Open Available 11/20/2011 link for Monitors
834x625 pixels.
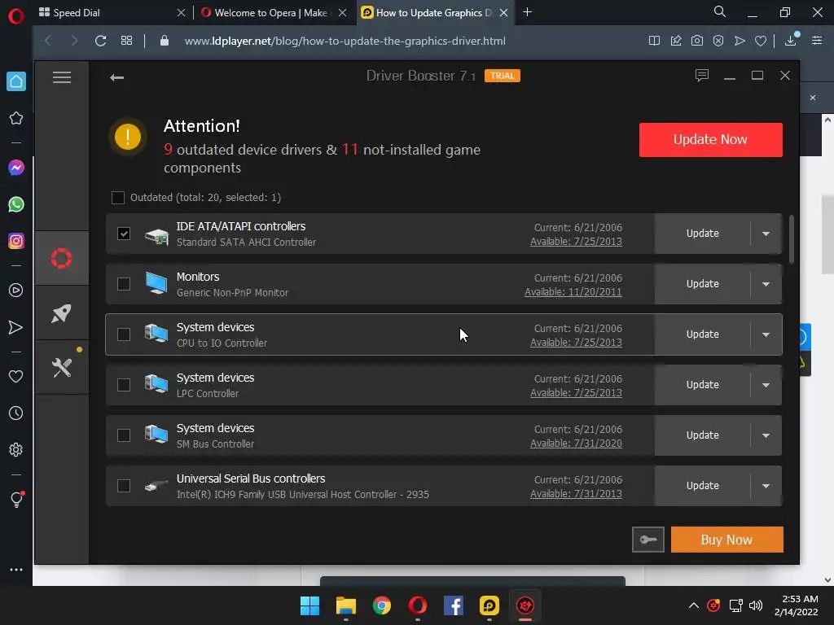tap(573, 292)
